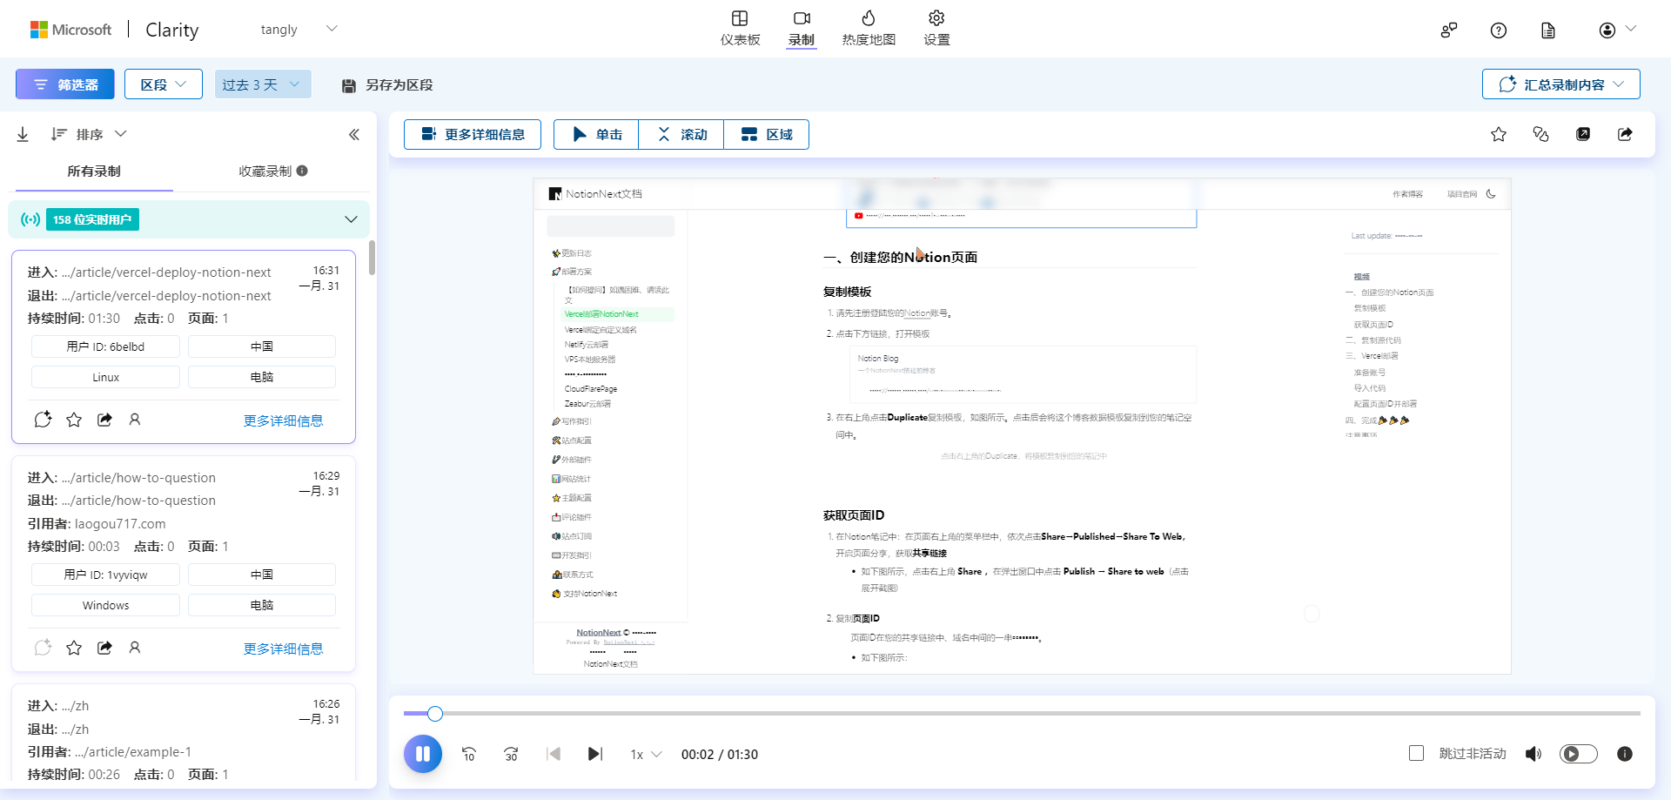The width and height of the screenshot is (1671, 800).
Task: Click the user icon on the 6belbd recording card
Action: point(135,420)
